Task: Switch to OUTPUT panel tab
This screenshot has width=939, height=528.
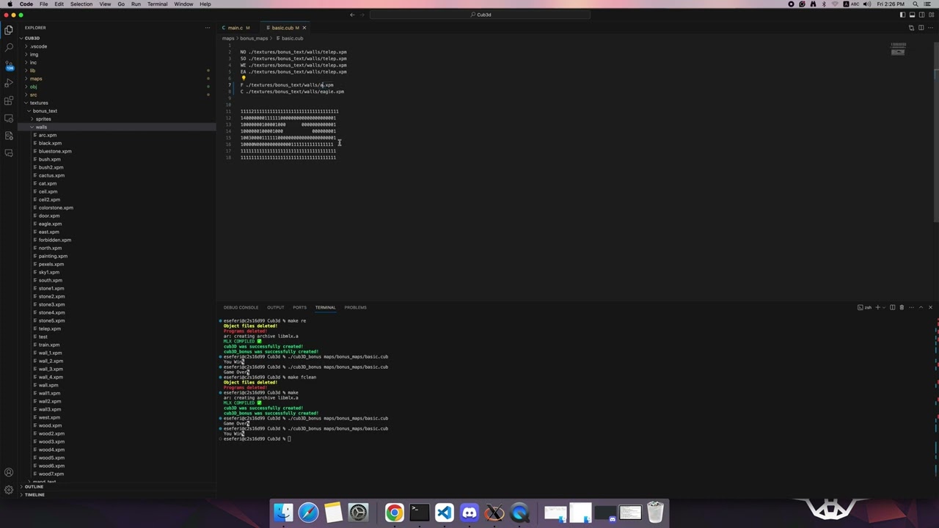Action: (x=275, y=307)
